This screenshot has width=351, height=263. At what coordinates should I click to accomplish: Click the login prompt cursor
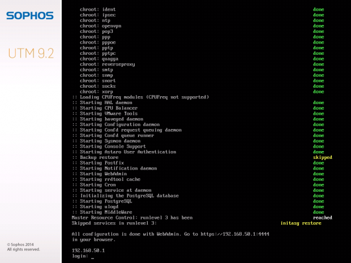pyautogui.click(x=93, y=258)
